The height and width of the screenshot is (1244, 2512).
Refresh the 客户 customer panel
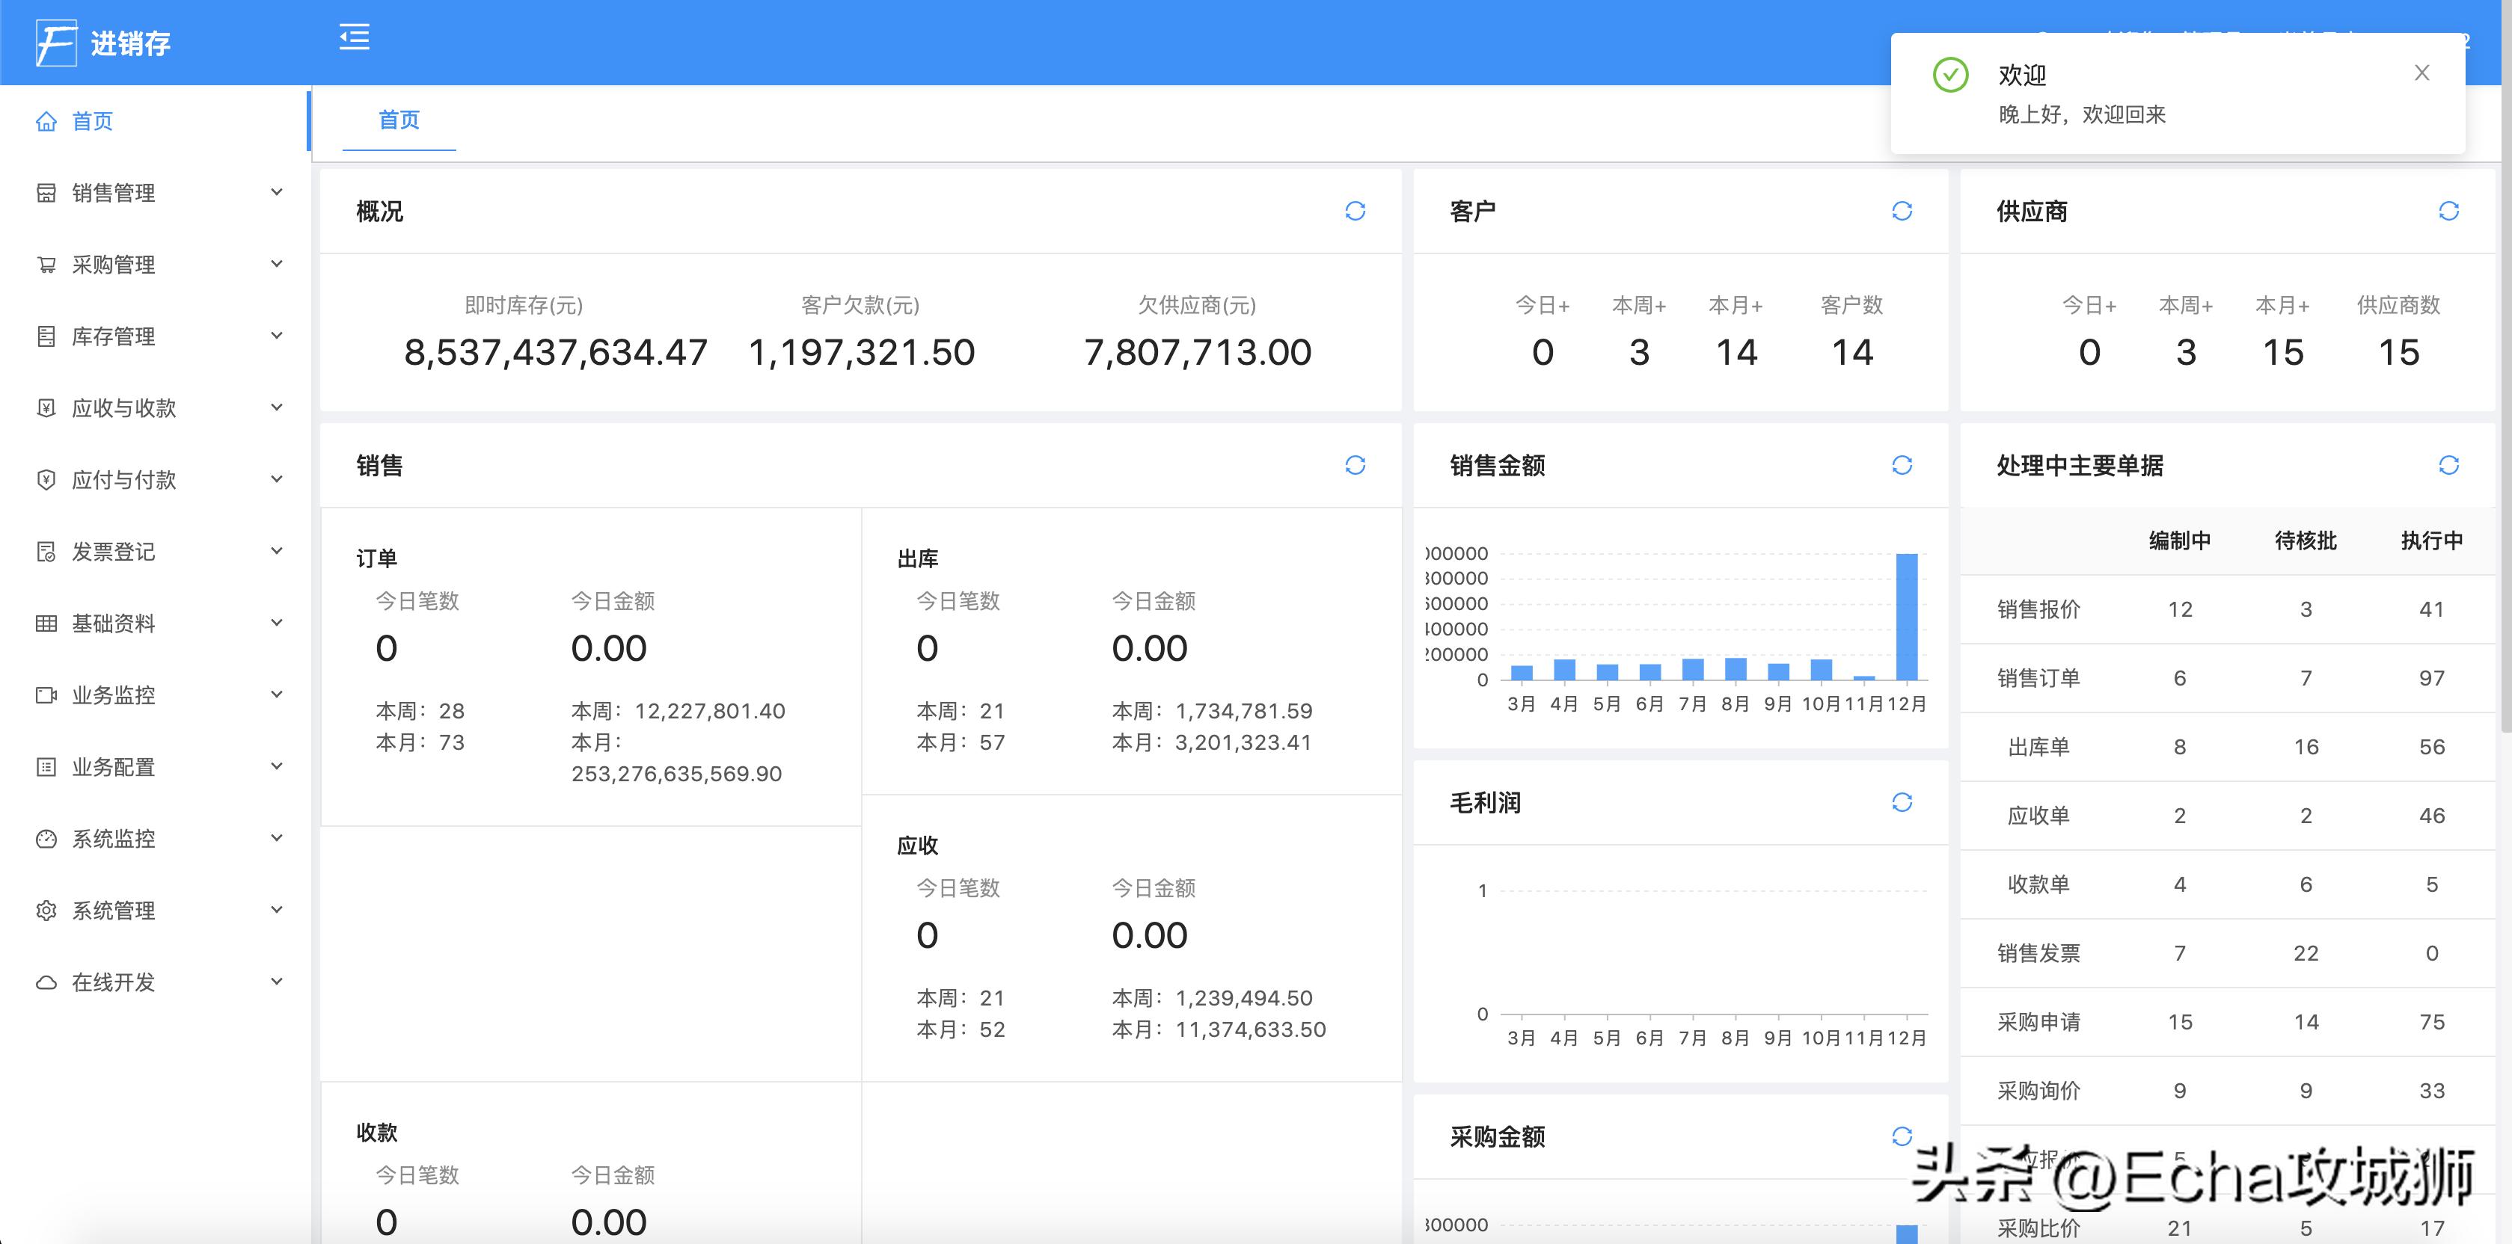pyautogui.click(x=1902, y=211)
